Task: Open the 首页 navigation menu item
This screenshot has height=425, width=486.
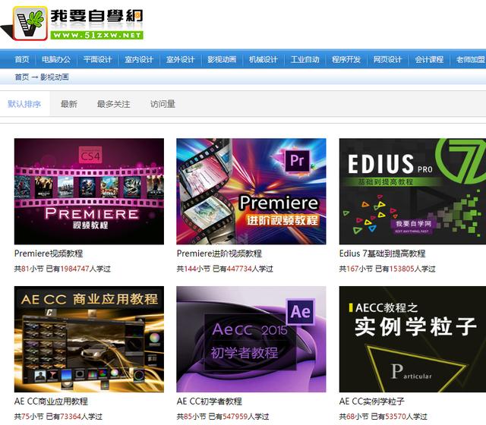Action: pyautogui.click(x=22, y=59)
